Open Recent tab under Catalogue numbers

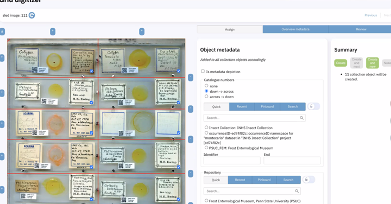[x=242, y=106]
